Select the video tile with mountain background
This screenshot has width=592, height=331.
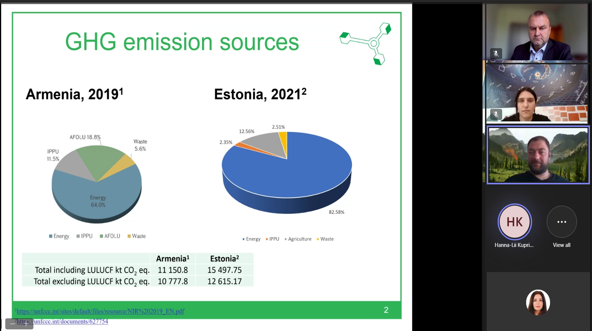tap(538, 155)
